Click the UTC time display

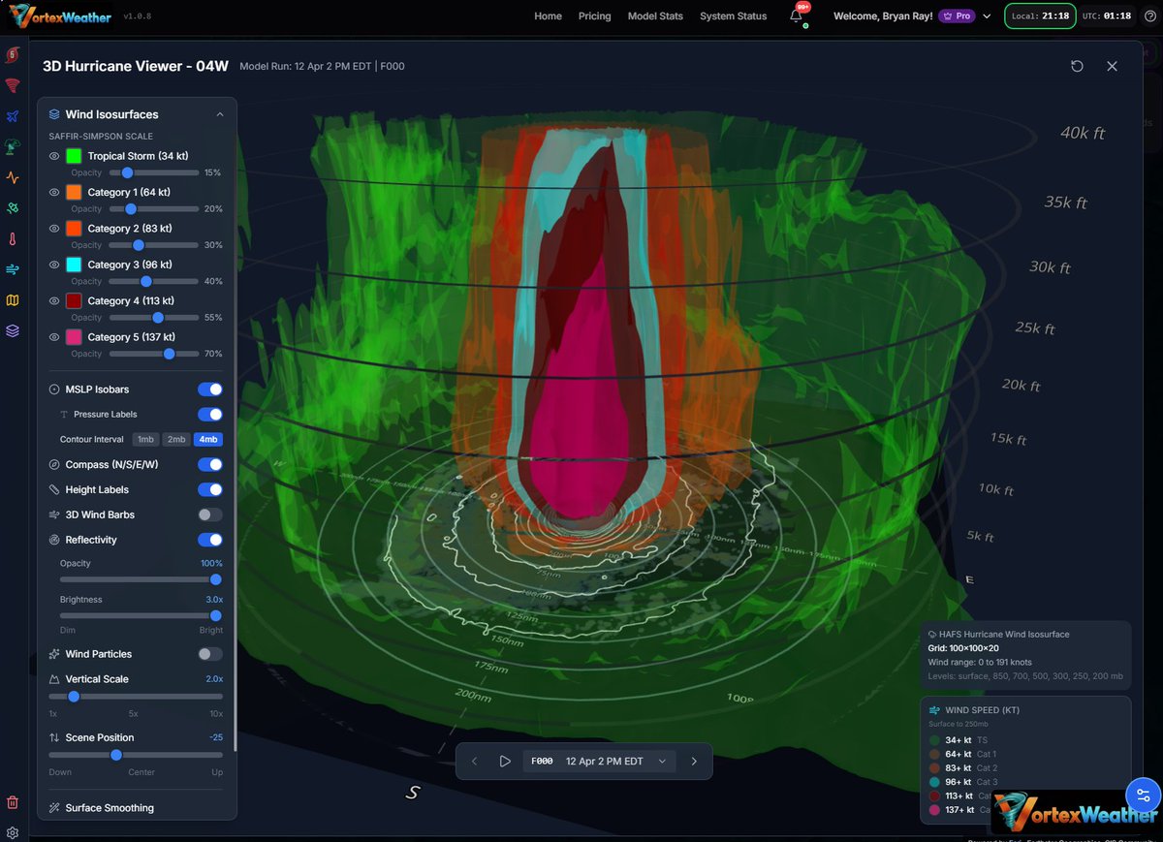tap(1109, 16)
